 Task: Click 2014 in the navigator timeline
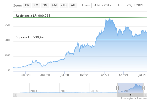(34, 91)
